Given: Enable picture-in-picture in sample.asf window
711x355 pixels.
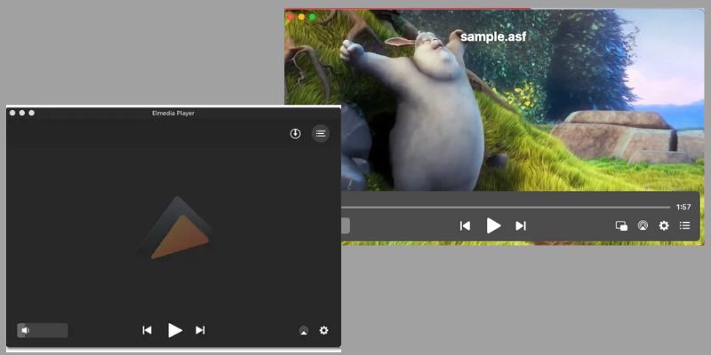Looking at the screenshot, I should pyautogui.click(x=621, y=225).
